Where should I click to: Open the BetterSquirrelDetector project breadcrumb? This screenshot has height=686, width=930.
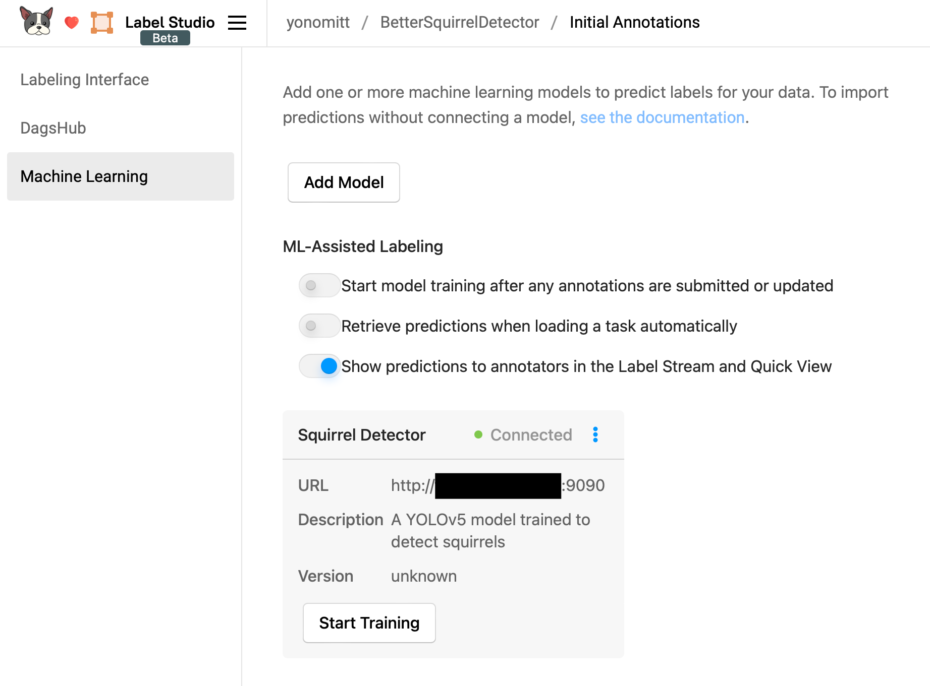coord(459,22)
